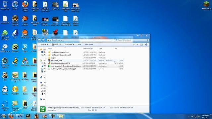
Task: Show hidden tray icons arrow
Action: coord(189,116)
